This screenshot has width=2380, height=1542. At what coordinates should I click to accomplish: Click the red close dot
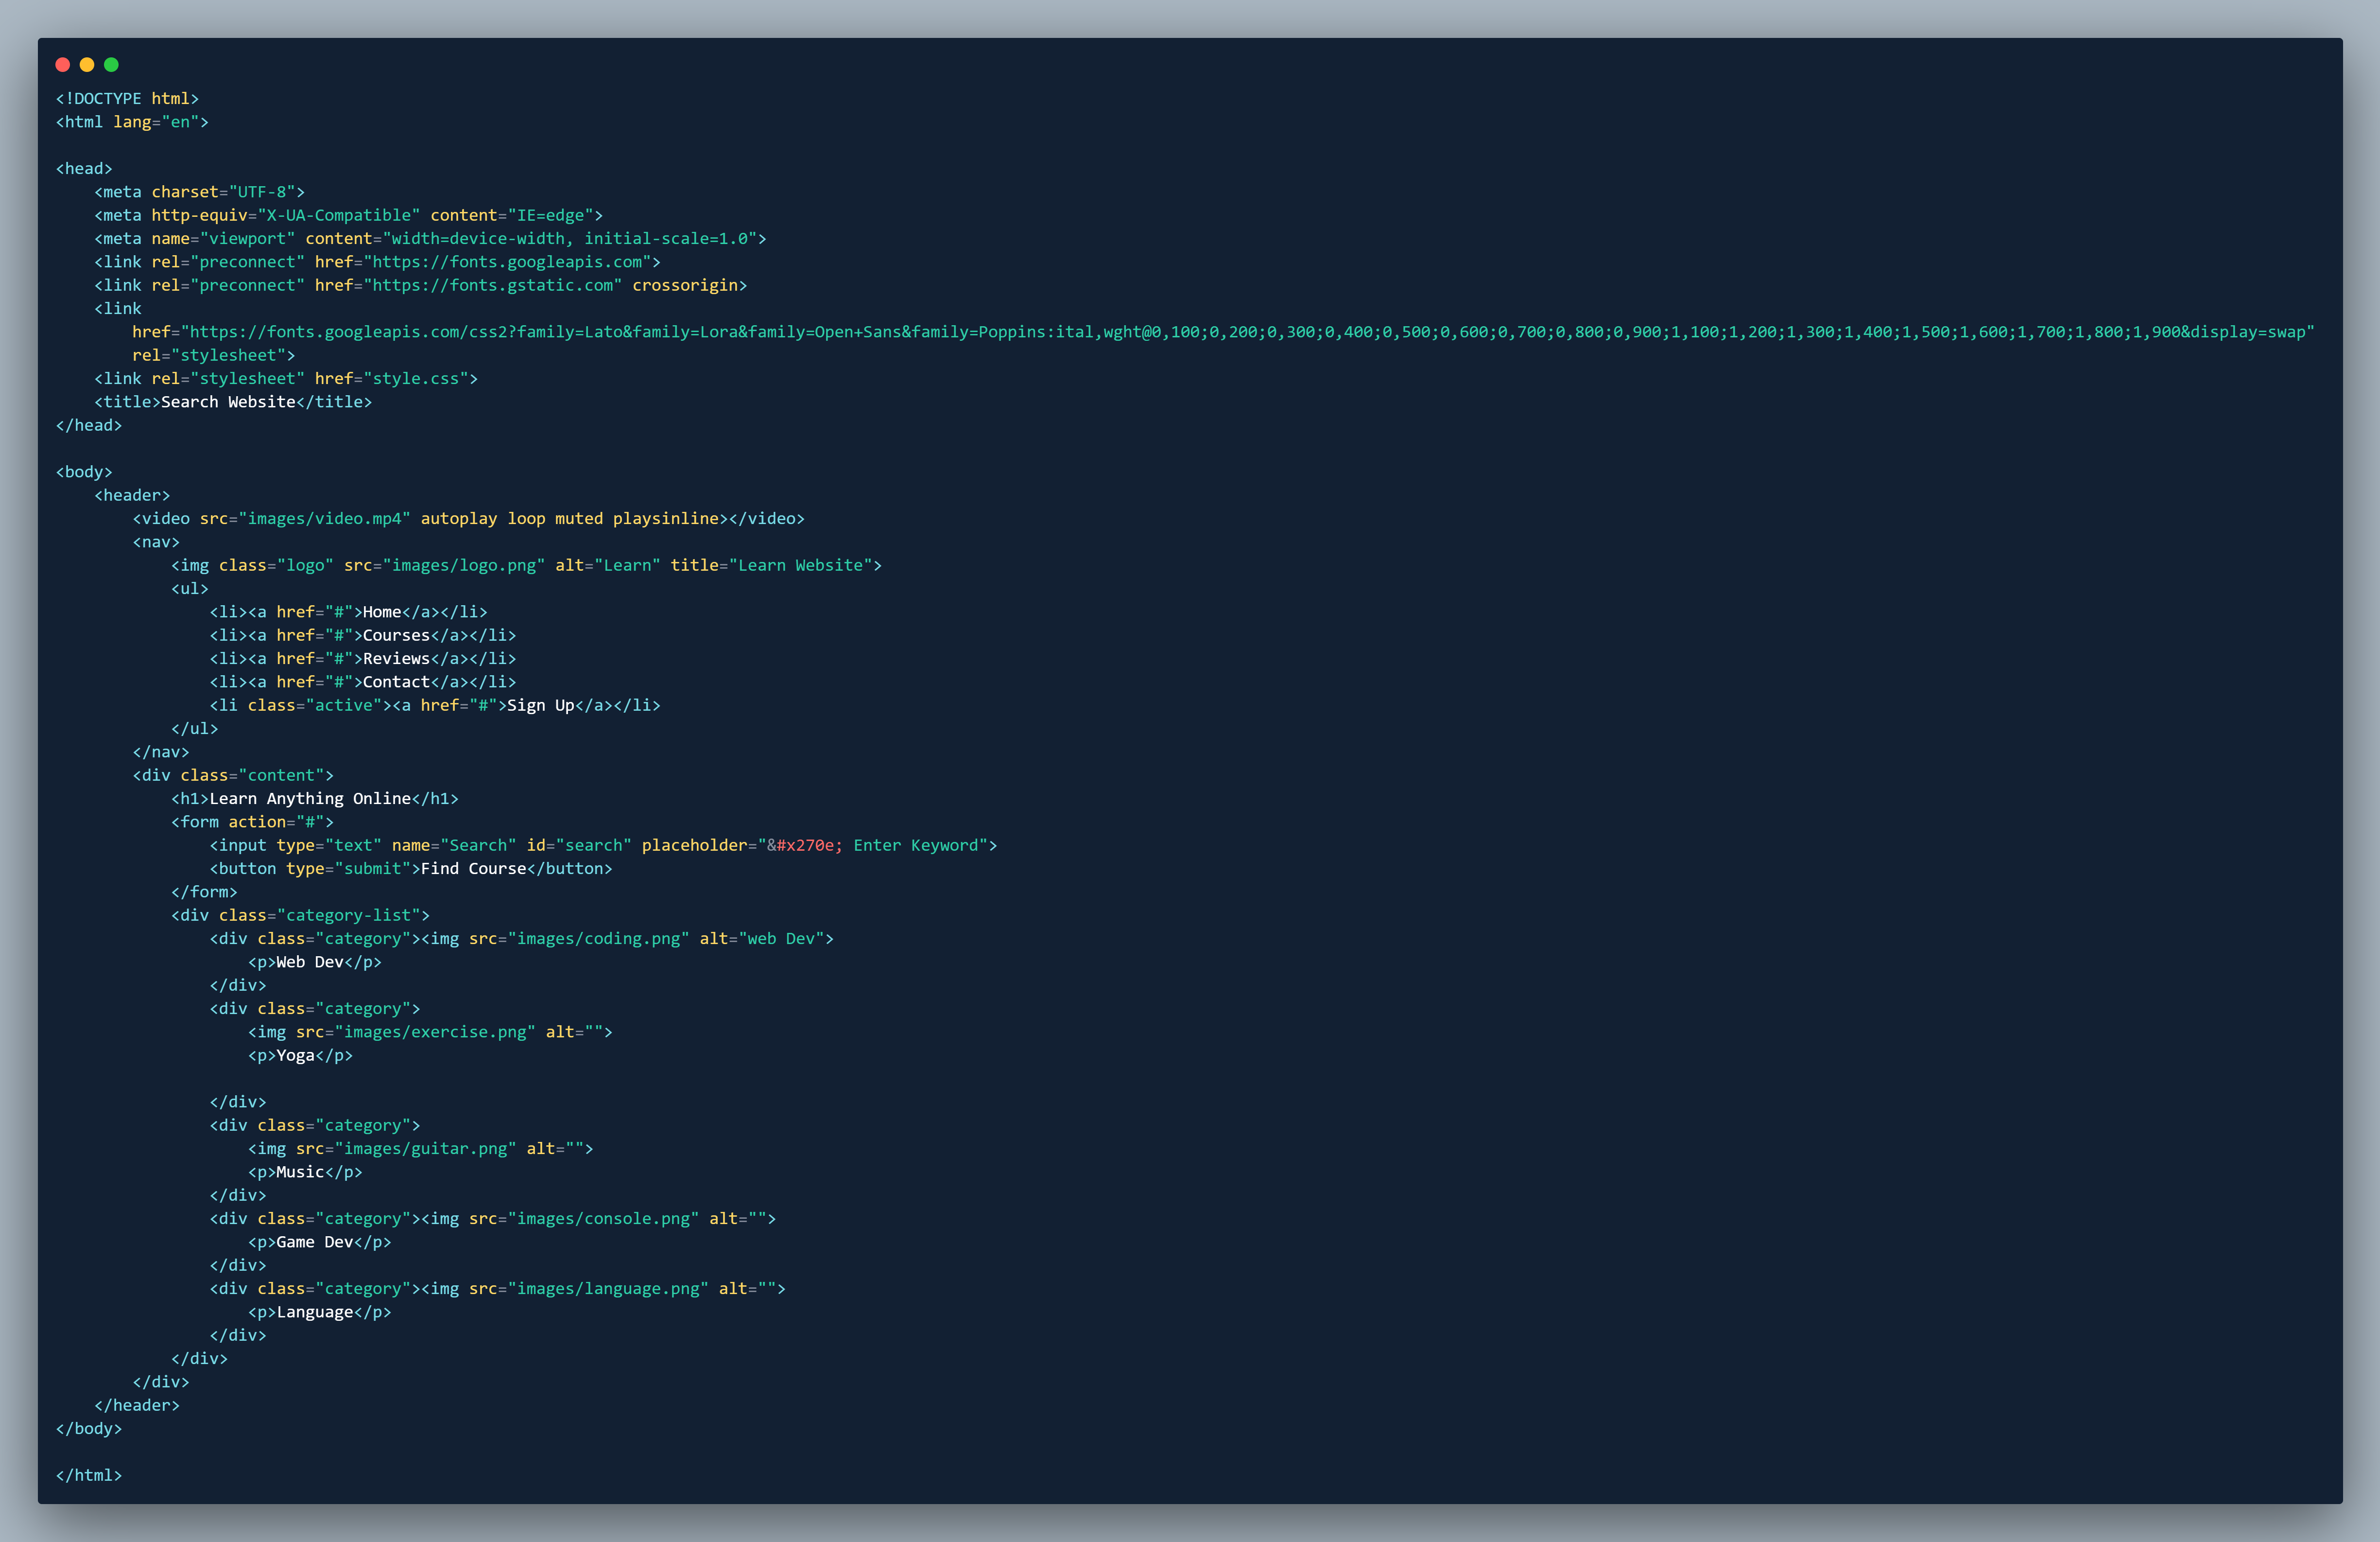[63, 65]
